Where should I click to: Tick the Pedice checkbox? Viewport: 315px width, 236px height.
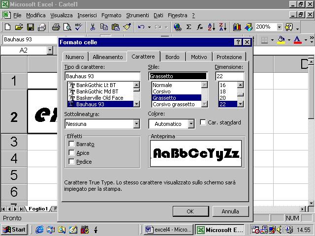(71, 162)
